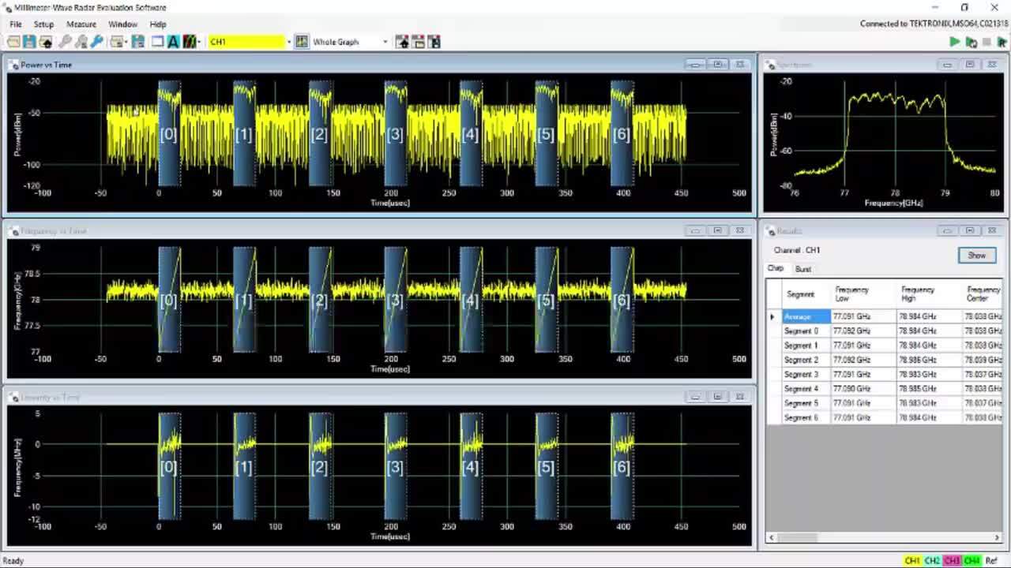Click the gray Stop acquisition button

click(x=987, y=42)
